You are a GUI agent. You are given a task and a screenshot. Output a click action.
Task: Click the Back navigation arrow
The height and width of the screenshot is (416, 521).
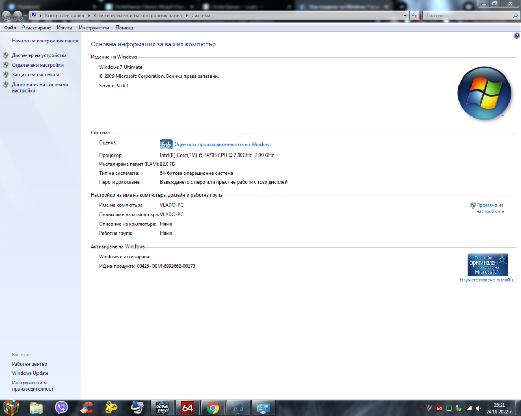6,15
